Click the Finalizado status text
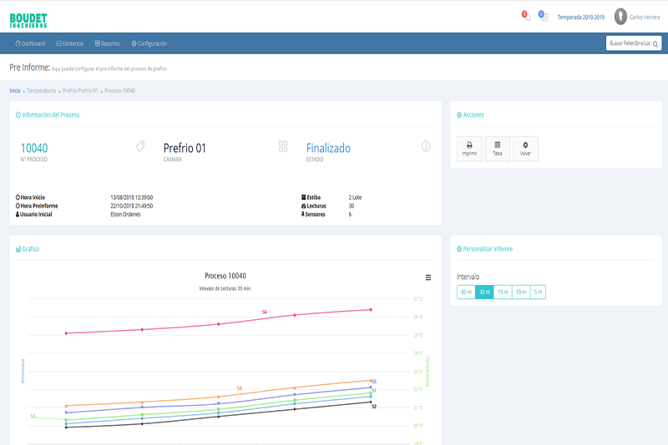 pyautogui.click(x=328, y=147)
